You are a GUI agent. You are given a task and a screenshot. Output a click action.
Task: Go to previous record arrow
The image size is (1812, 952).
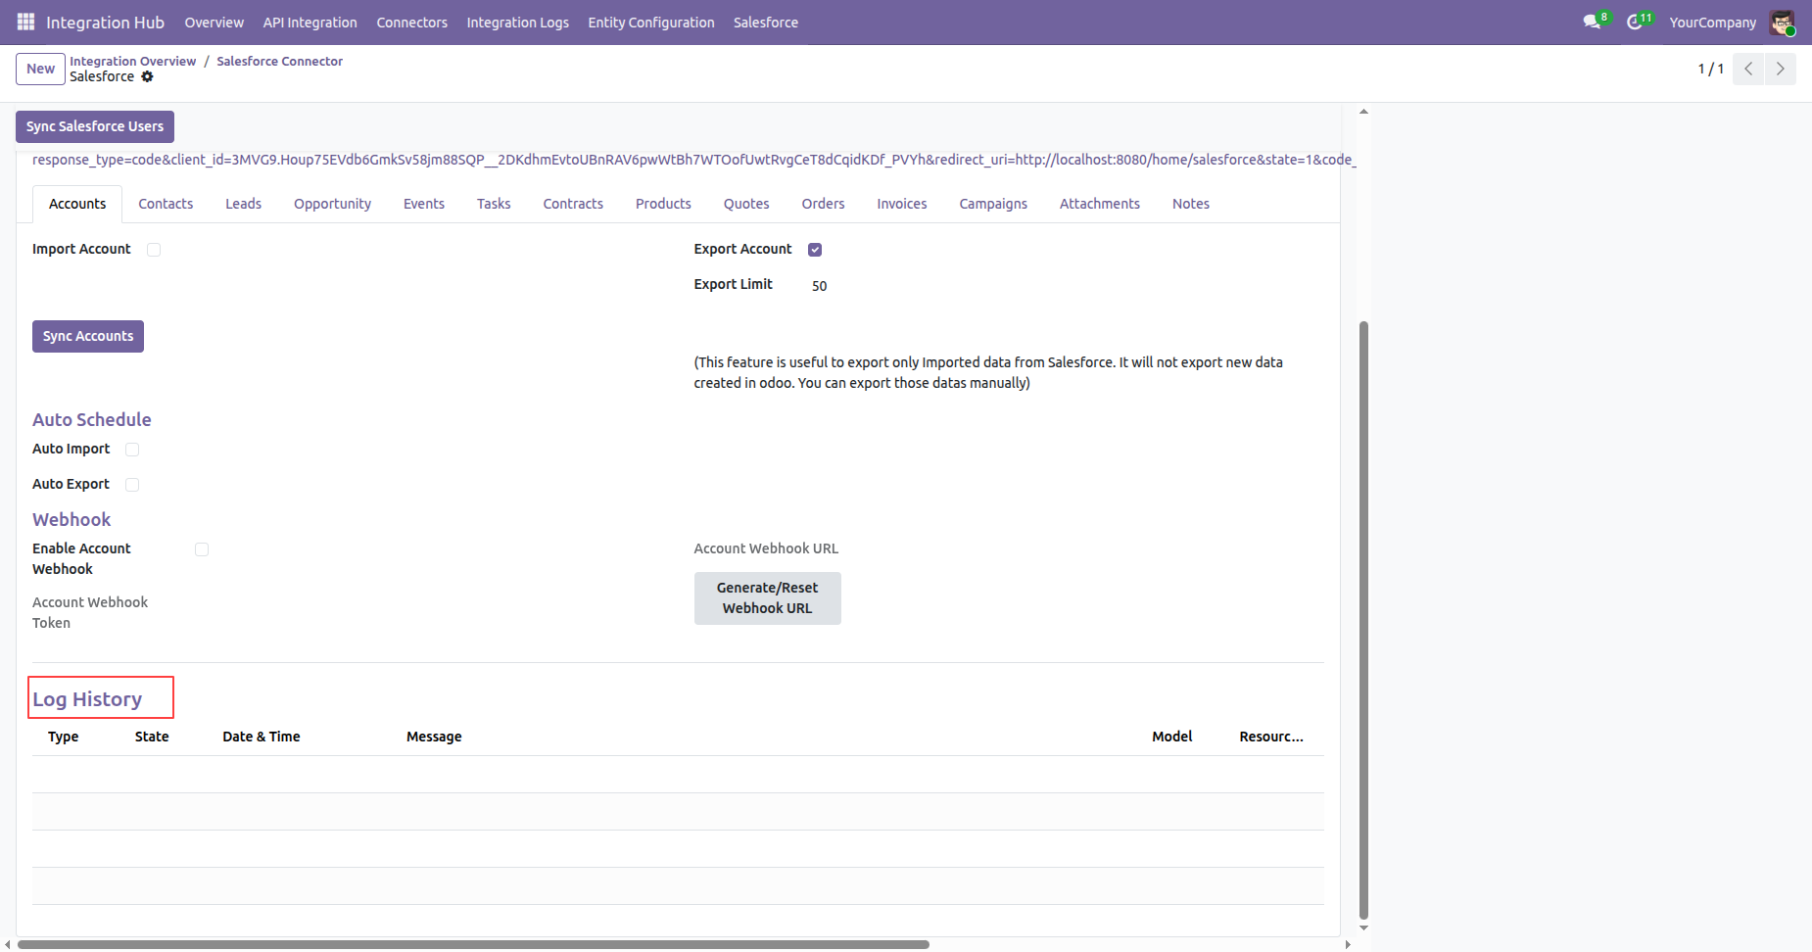[x=1748, y=69]
